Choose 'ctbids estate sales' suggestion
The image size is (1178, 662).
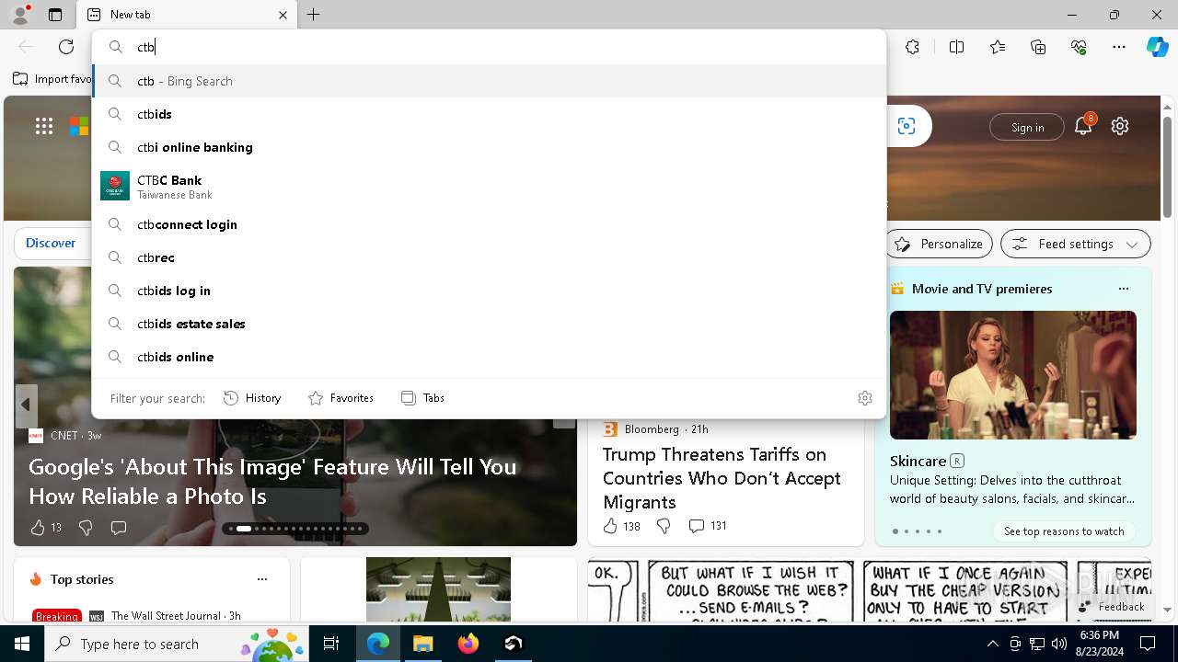pos(489,324)
